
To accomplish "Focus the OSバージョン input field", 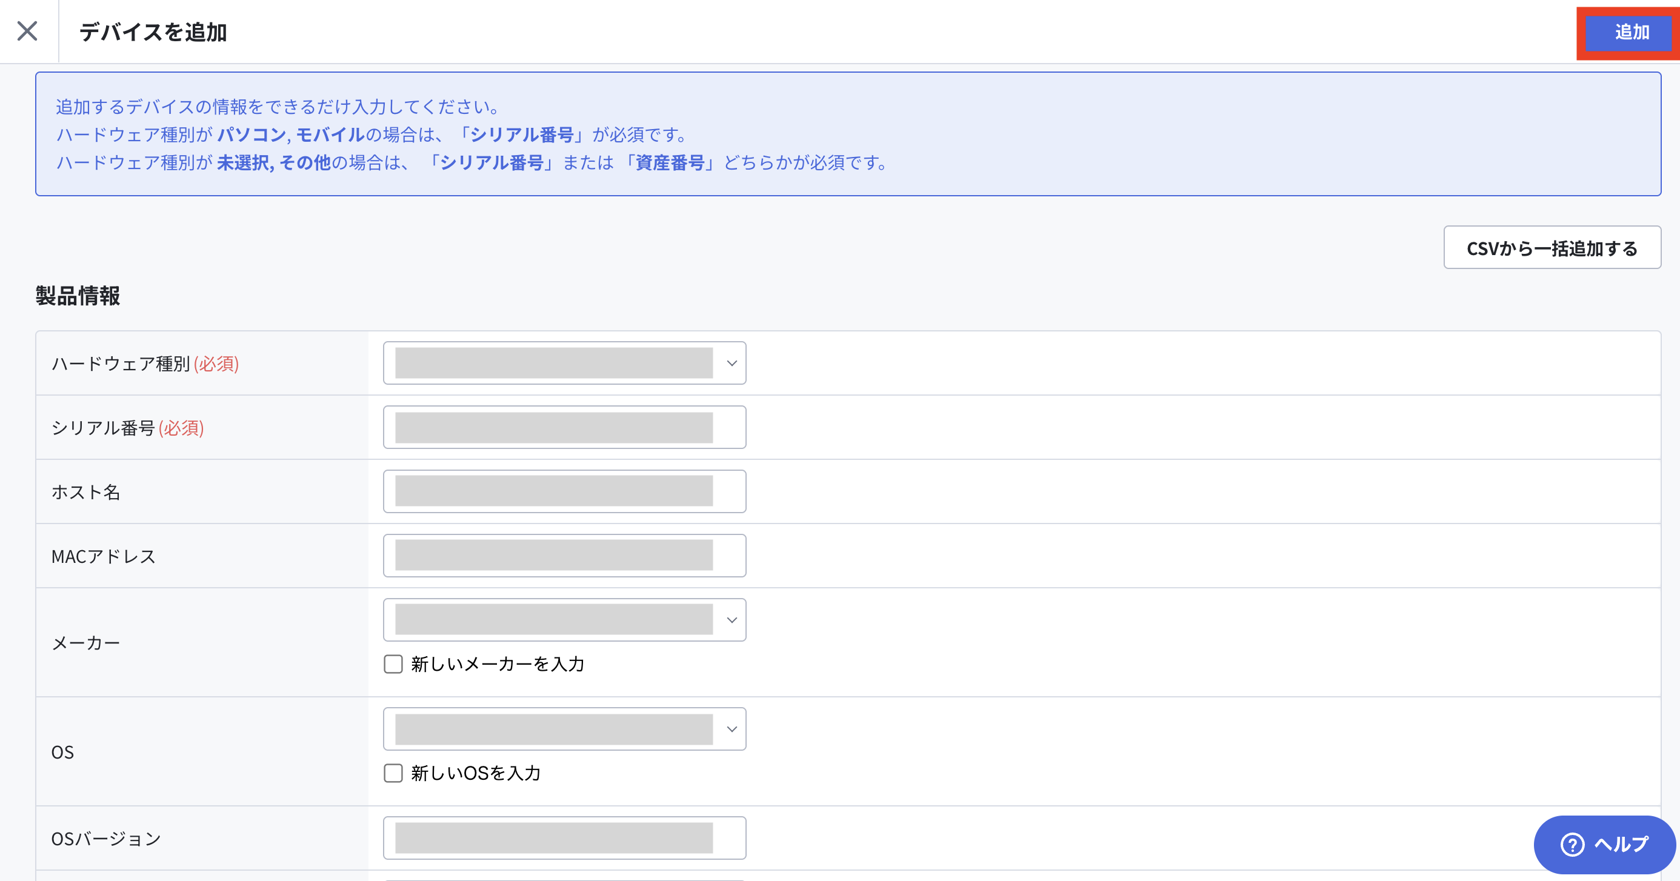I will [x=564, y=838].
